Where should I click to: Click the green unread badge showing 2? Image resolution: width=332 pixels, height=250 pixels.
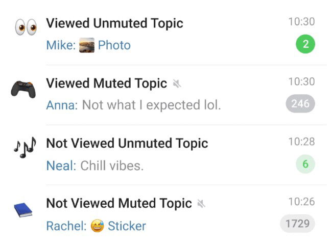305,44
